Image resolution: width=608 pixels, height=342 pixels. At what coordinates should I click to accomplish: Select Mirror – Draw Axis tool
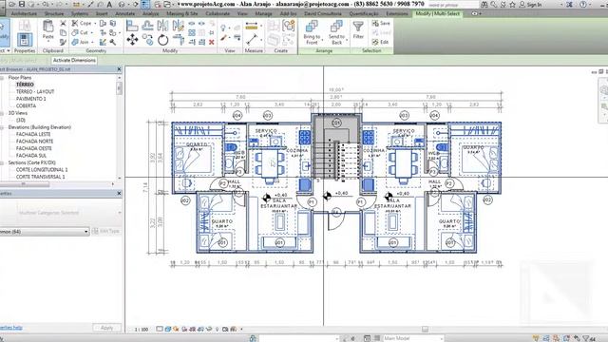(x=178, y=26)
